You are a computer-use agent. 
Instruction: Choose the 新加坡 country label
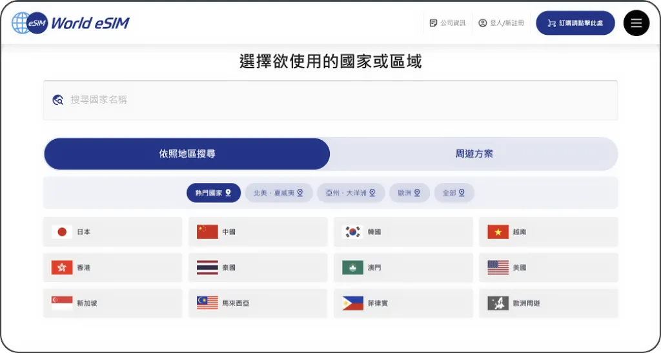[x=87, y=303]
